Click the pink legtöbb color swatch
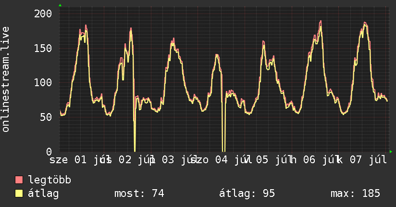Viewport: 396px width, 207px height. point(19,180)
